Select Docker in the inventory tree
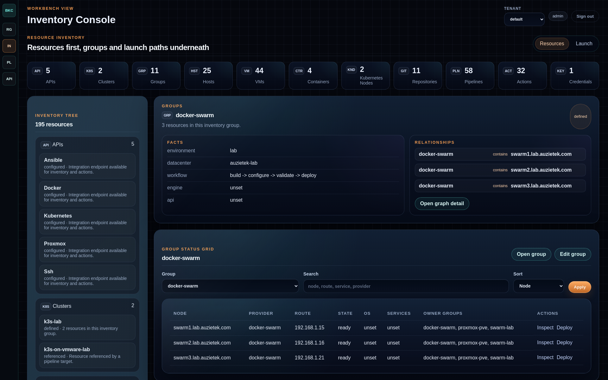Screen dimensions: 608x380 click(87, 194)
